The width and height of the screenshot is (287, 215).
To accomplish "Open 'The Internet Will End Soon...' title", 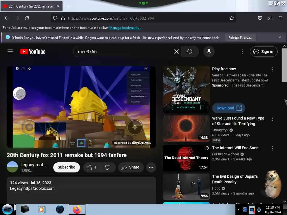I will (x=237, y=148).
